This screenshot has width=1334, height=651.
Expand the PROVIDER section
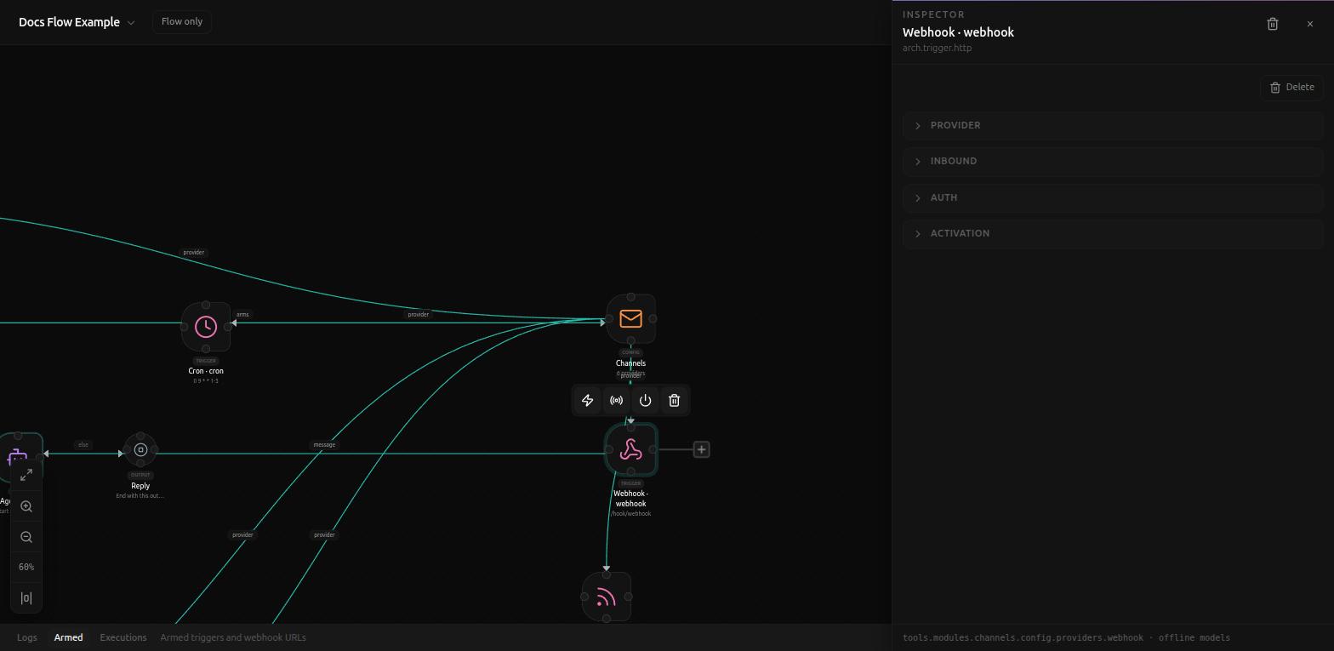[1113, 125]
